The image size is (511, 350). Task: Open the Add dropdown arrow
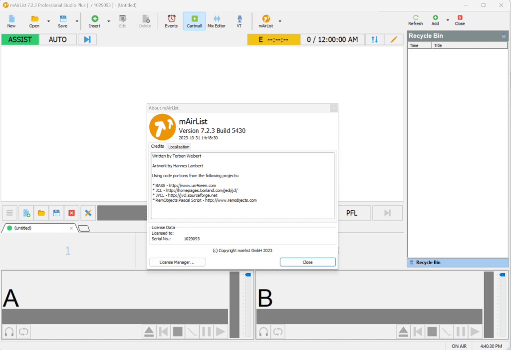447,20
